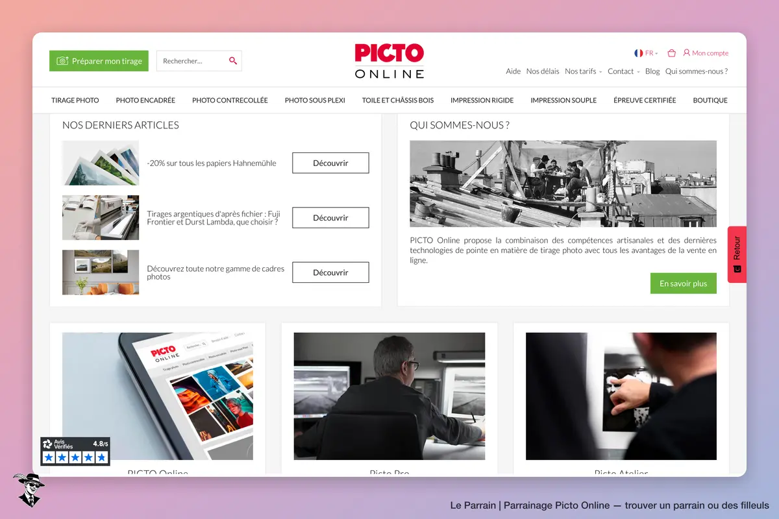Expand the Contact dropdown menu
The height and width of the screenshot is (519, 779).
[623, 71]
